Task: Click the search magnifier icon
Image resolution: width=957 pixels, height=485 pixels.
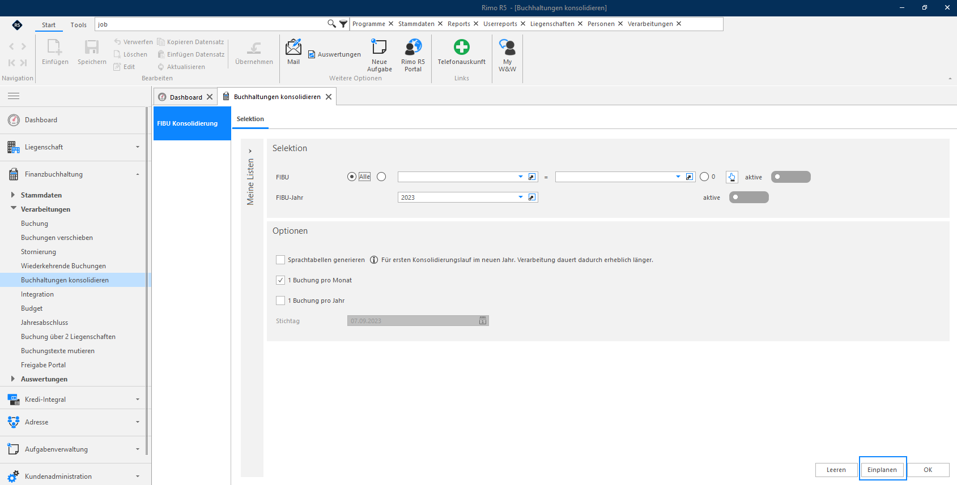Action: coord(331,24)
